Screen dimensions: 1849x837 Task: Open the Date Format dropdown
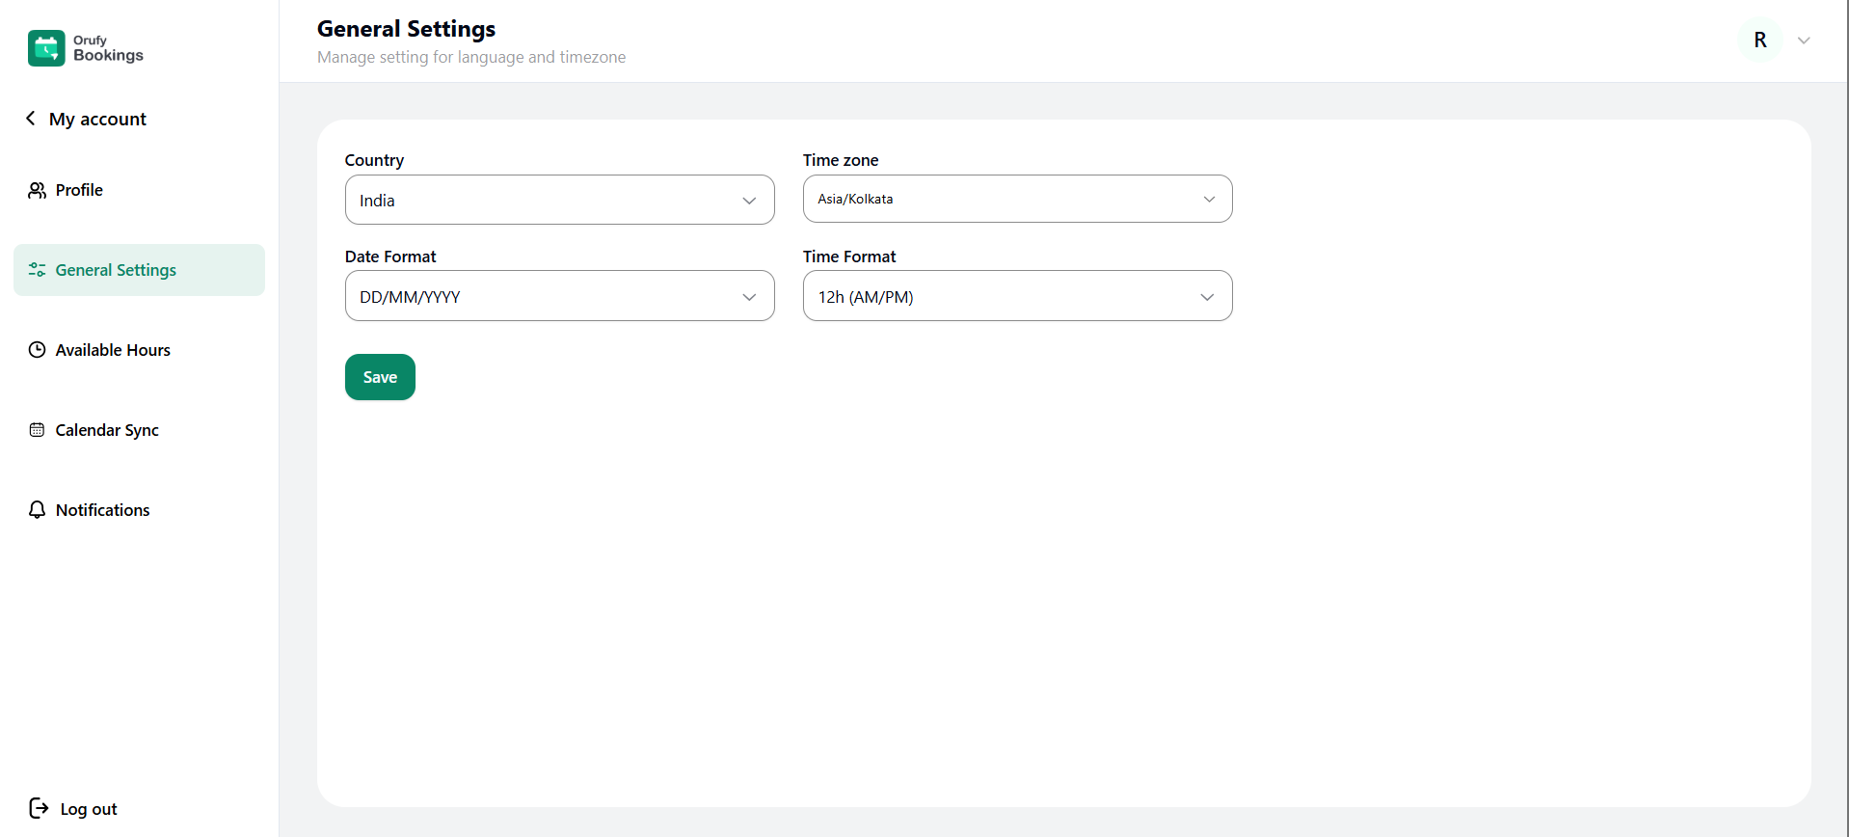(x=559, y=296)
